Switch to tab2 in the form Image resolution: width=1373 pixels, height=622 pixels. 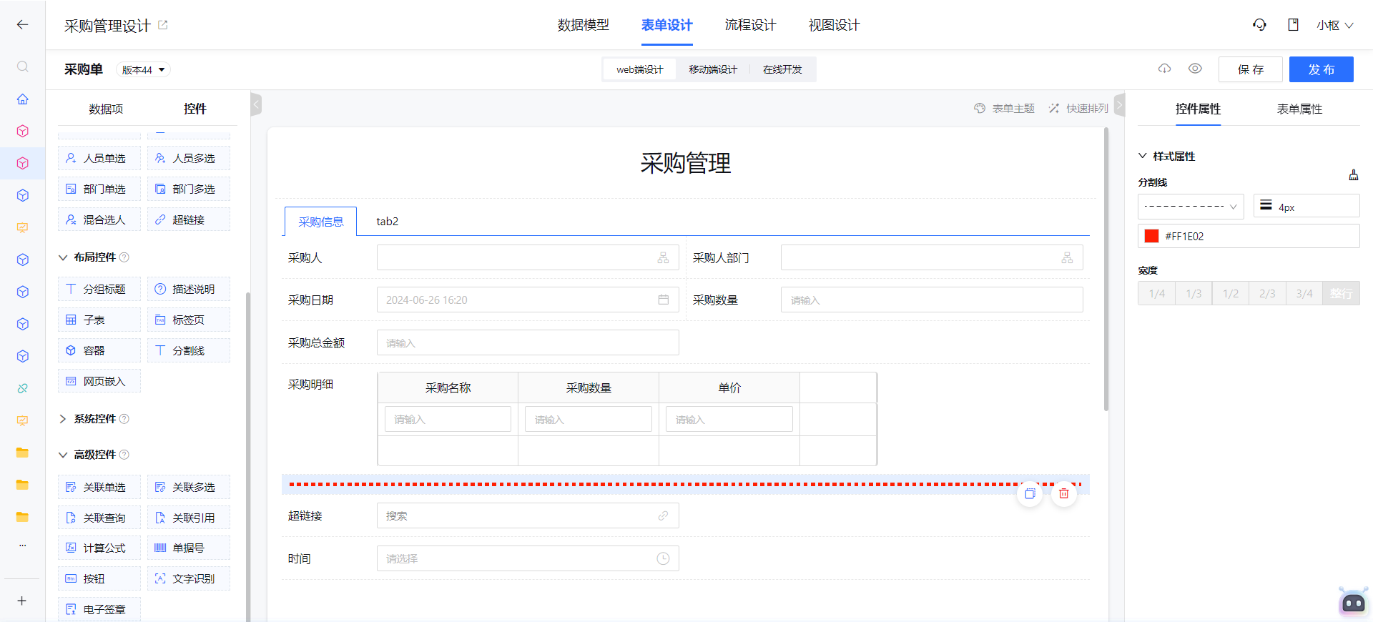coord(388,222)
